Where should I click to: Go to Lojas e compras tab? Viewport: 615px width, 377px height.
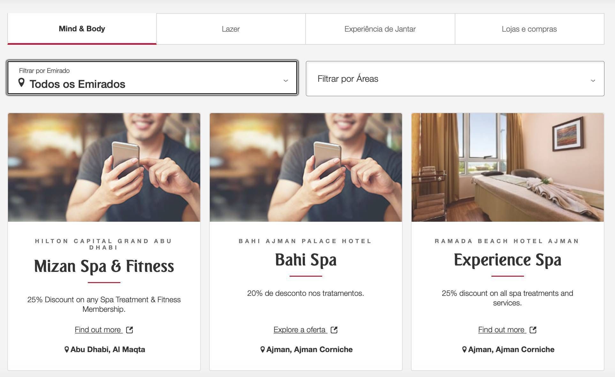529,29
